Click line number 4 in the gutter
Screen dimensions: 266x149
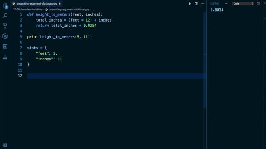(21, 31)
